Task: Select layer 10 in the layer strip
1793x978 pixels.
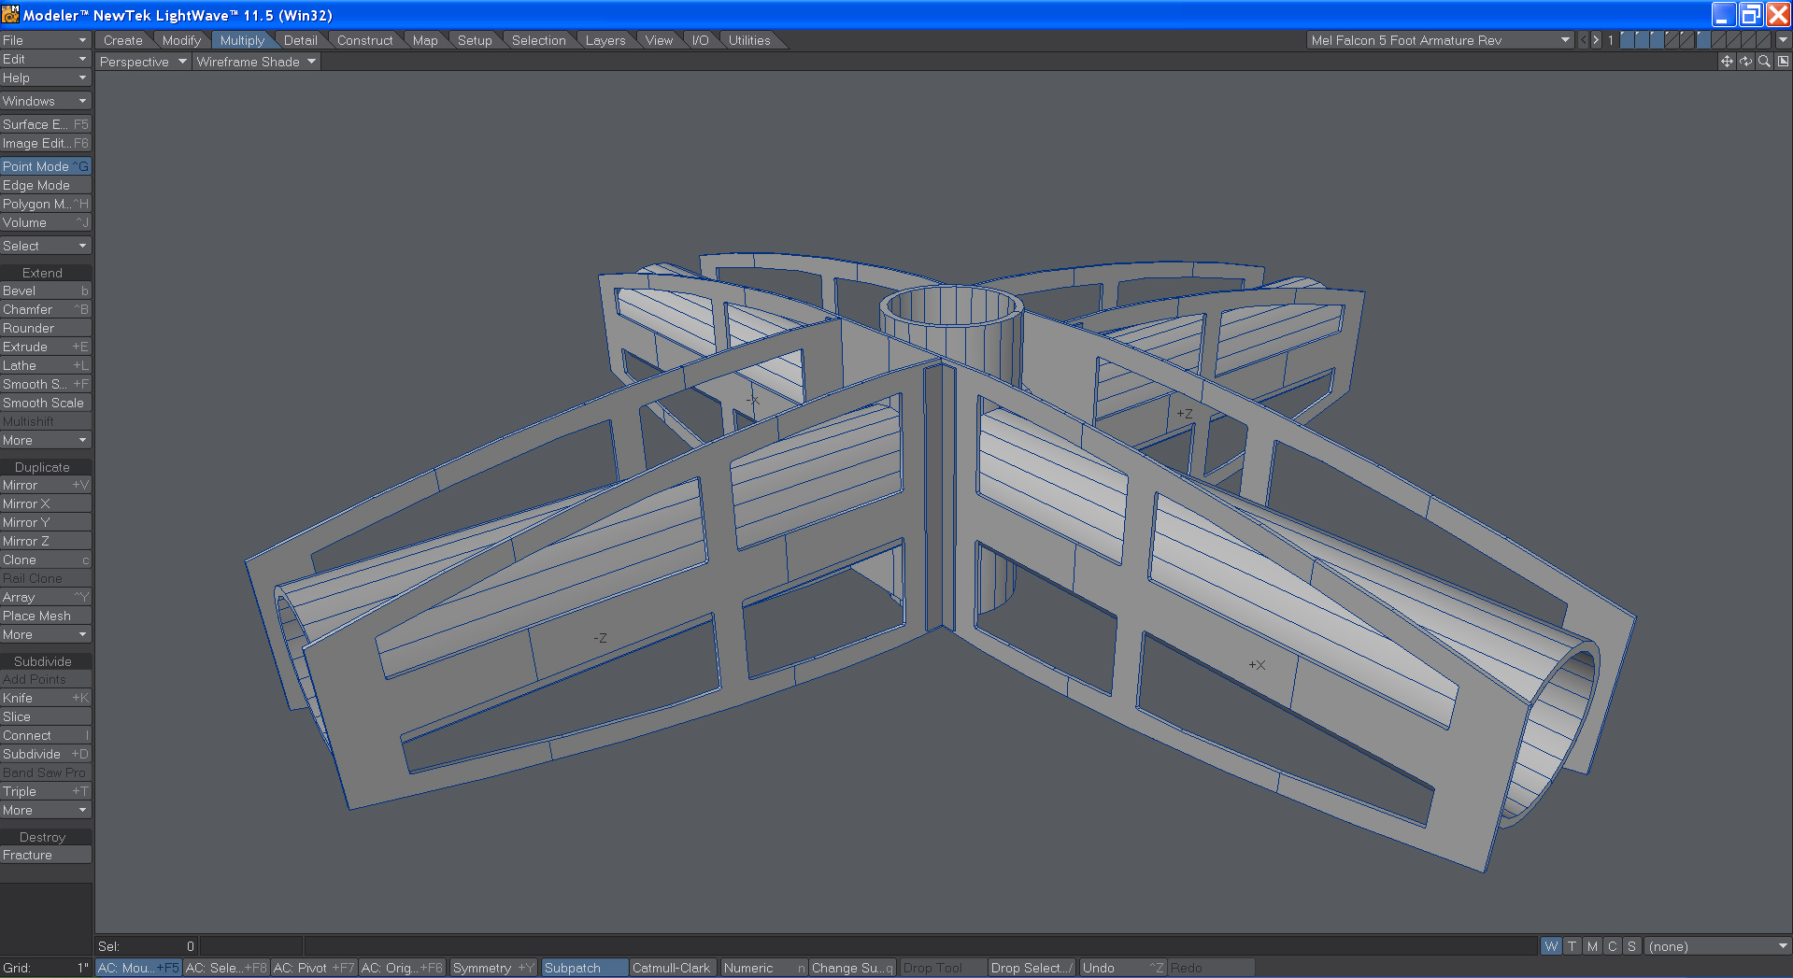Action: (1762, 40)
